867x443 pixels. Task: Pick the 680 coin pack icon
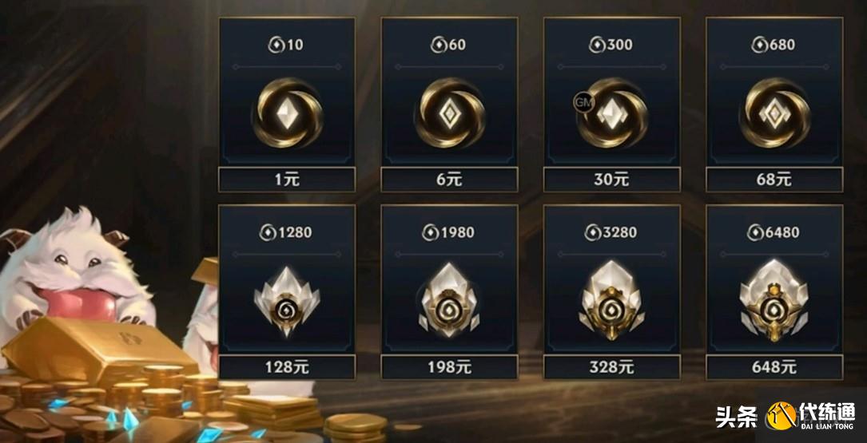click(774, 113)
